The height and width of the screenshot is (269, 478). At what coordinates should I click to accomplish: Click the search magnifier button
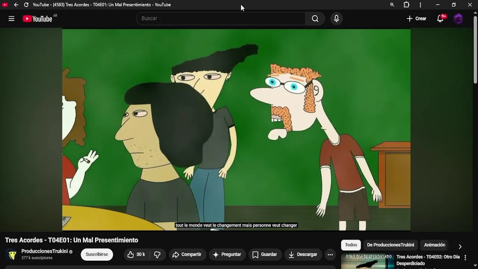point(315,19)
